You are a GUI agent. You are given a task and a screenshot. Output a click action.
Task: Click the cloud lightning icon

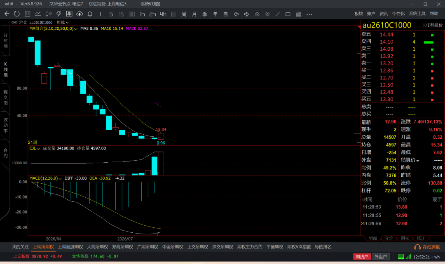(80, 14)
